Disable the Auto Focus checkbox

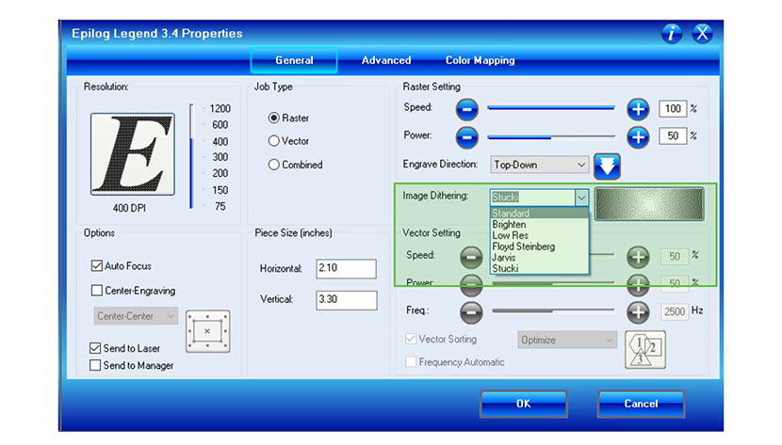pyautogui.click(x=96, y=266)
